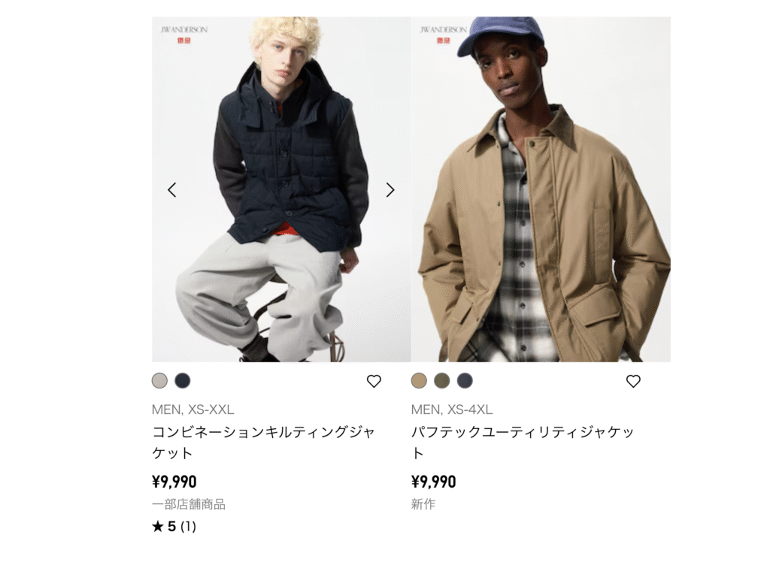Choose the navy swatch for utility jacket
The image size is (770, 562).
point(465,380)
